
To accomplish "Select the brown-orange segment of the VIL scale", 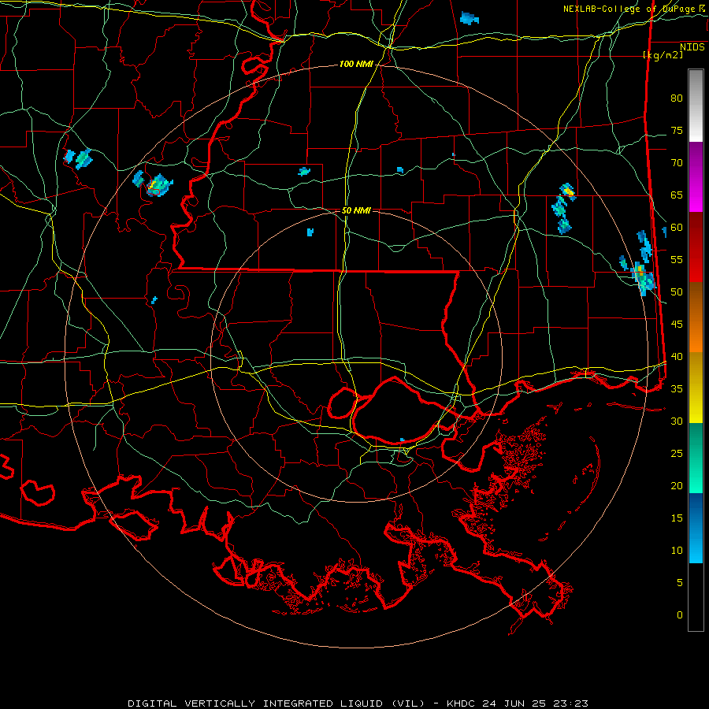I will (x=696, y=317).
